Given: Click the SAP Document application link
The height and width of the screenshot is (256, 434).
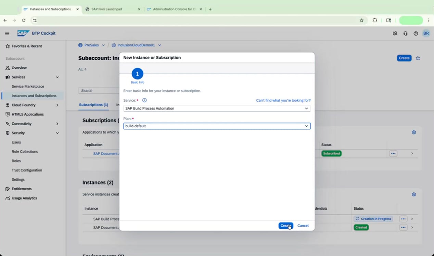Looking at the screenshot, I should [106, 154].
